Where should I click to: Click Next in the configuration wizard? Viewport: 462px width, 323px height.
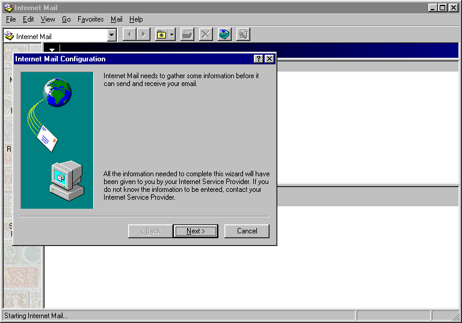click(196, 231)
